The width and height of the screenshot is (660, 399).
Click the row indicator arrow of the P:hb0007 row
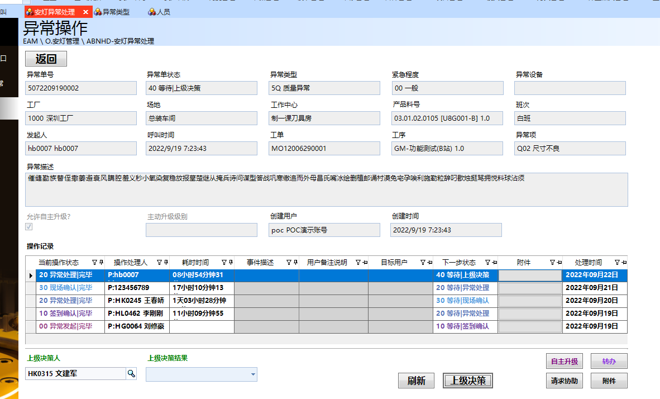(31, 275)
